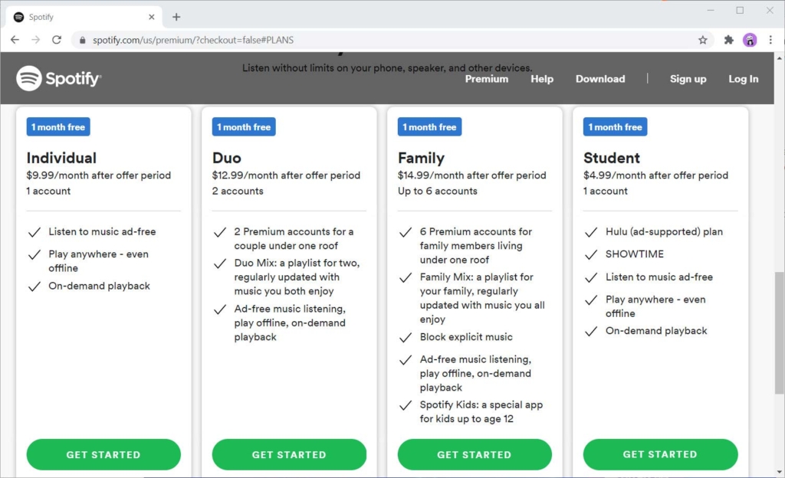Screen dimensions: 785x478
Task: Click 'Play anywhere - even offline' in Individual plan
Action: pos(99,261)
